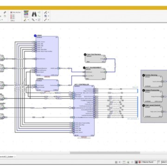Select the LIDAR block in the diagram
The height and width of the screenshot is (167, 167).
click(x=47, y=56)
